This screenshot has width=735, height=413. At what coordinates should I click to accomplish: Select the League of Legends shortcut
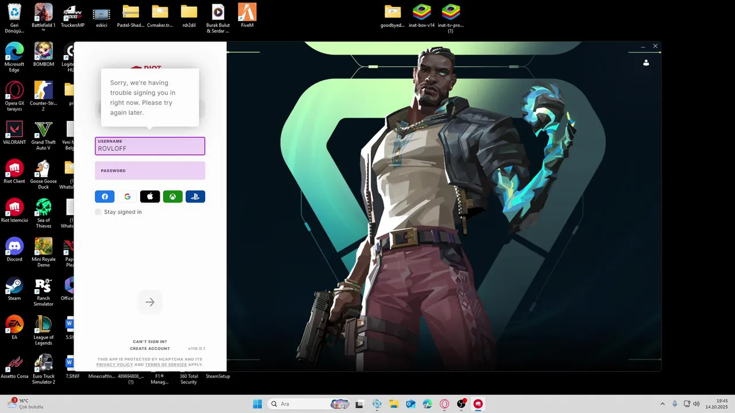44,331
